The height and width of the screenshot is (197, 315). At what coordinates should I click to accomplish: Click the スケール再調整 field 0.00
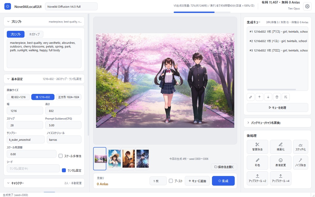tap(32, 154)
